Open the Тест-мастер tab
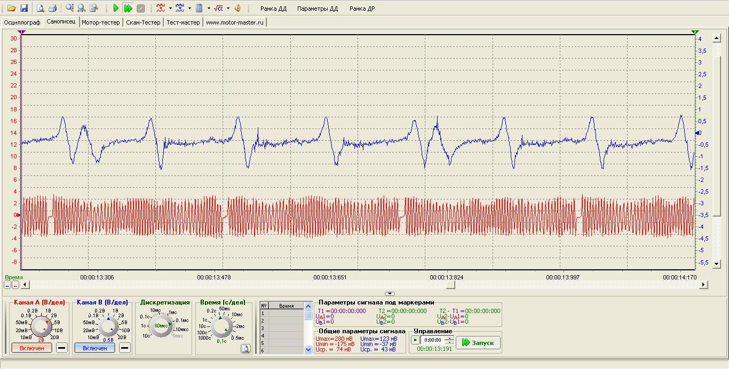The image size is (729, 369). tap(183, 22)
